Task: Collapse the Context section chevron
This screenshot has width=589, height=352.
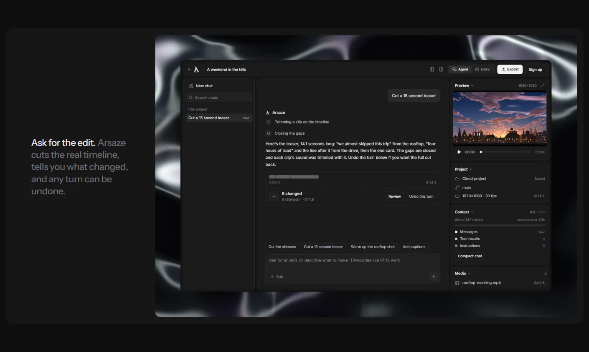Action: (472, 212)
